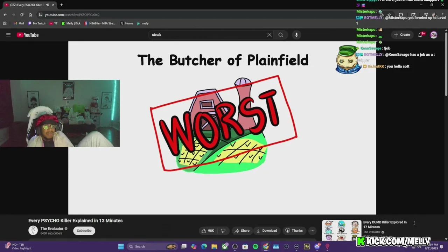
Task: Open Mail bookmark
Action: click(19, 23)
